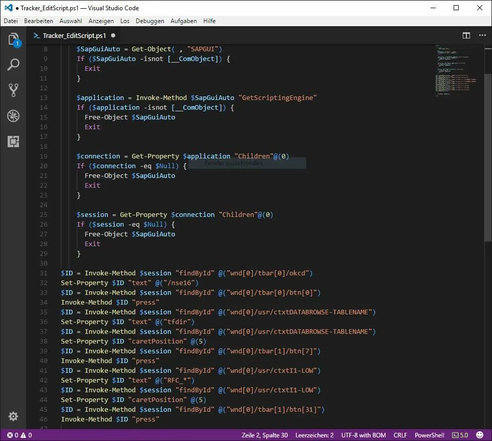
Task: Open the Debuggen menu
Action: pos(149,21)
